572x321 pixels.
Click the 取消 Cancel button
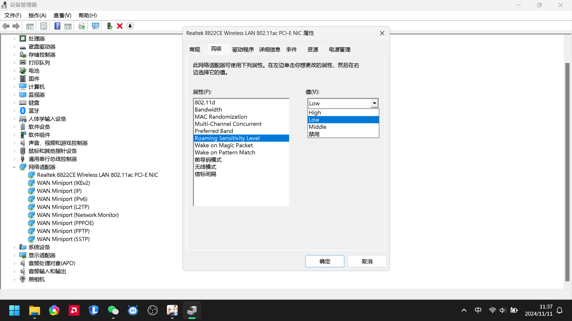(367, 261)
